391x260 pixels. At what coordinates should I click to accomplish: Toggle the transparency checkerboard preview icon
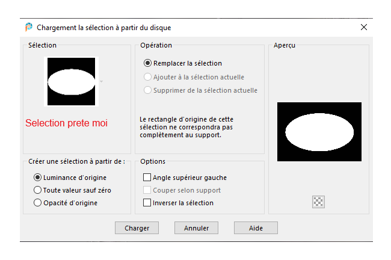[318, 202]
